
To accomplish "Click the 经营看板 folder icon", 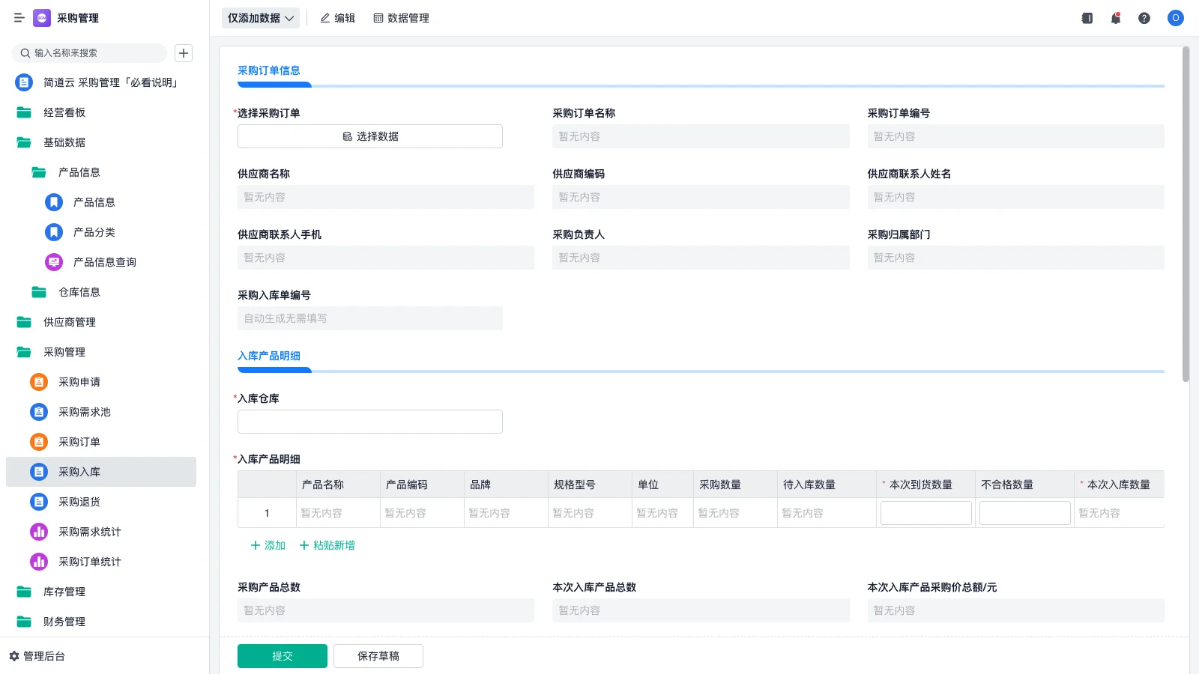I will tap(24, 112).
